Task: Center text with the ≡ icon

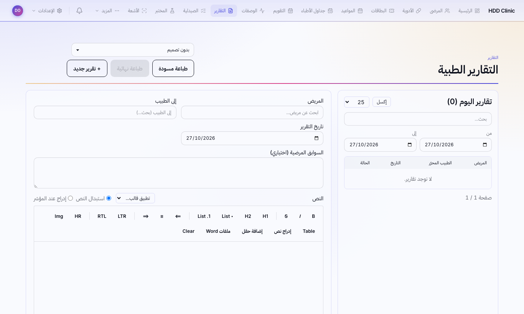Action: pos(162,216)
